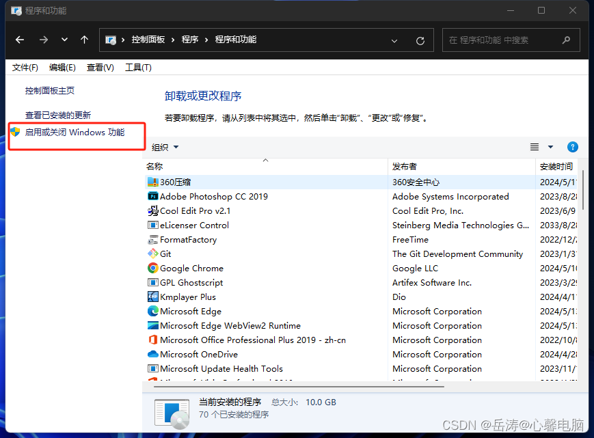Click the vertical scrollbar of the list
Screen dimensions: 594x438
(x=582, y=190)
